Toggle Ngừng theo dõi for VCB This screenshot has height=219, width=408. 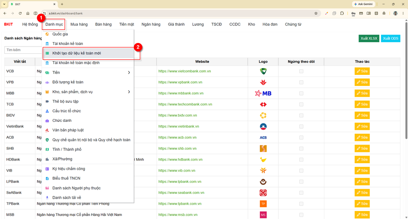301,71
